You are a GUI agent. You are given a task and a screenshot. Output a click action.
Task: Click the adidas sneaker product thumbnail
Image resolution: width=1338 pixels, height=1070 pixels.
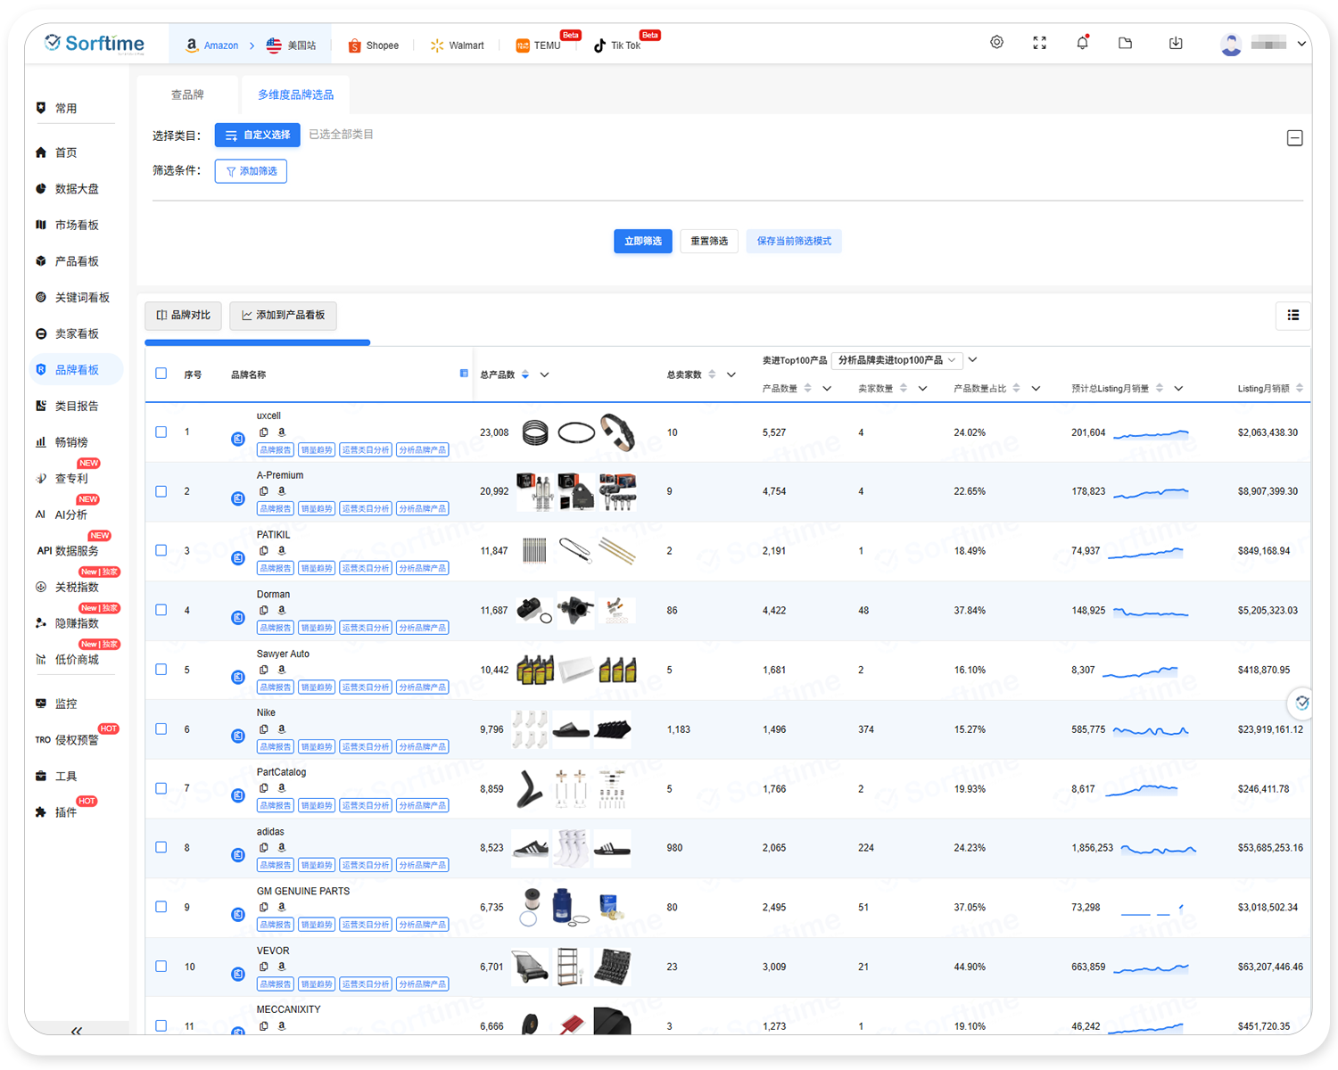pyautogui.click(x=531, y=848)
